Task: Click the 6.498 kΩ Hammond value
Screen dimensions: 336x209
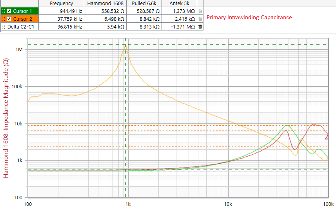Action: tap(105, 19)
